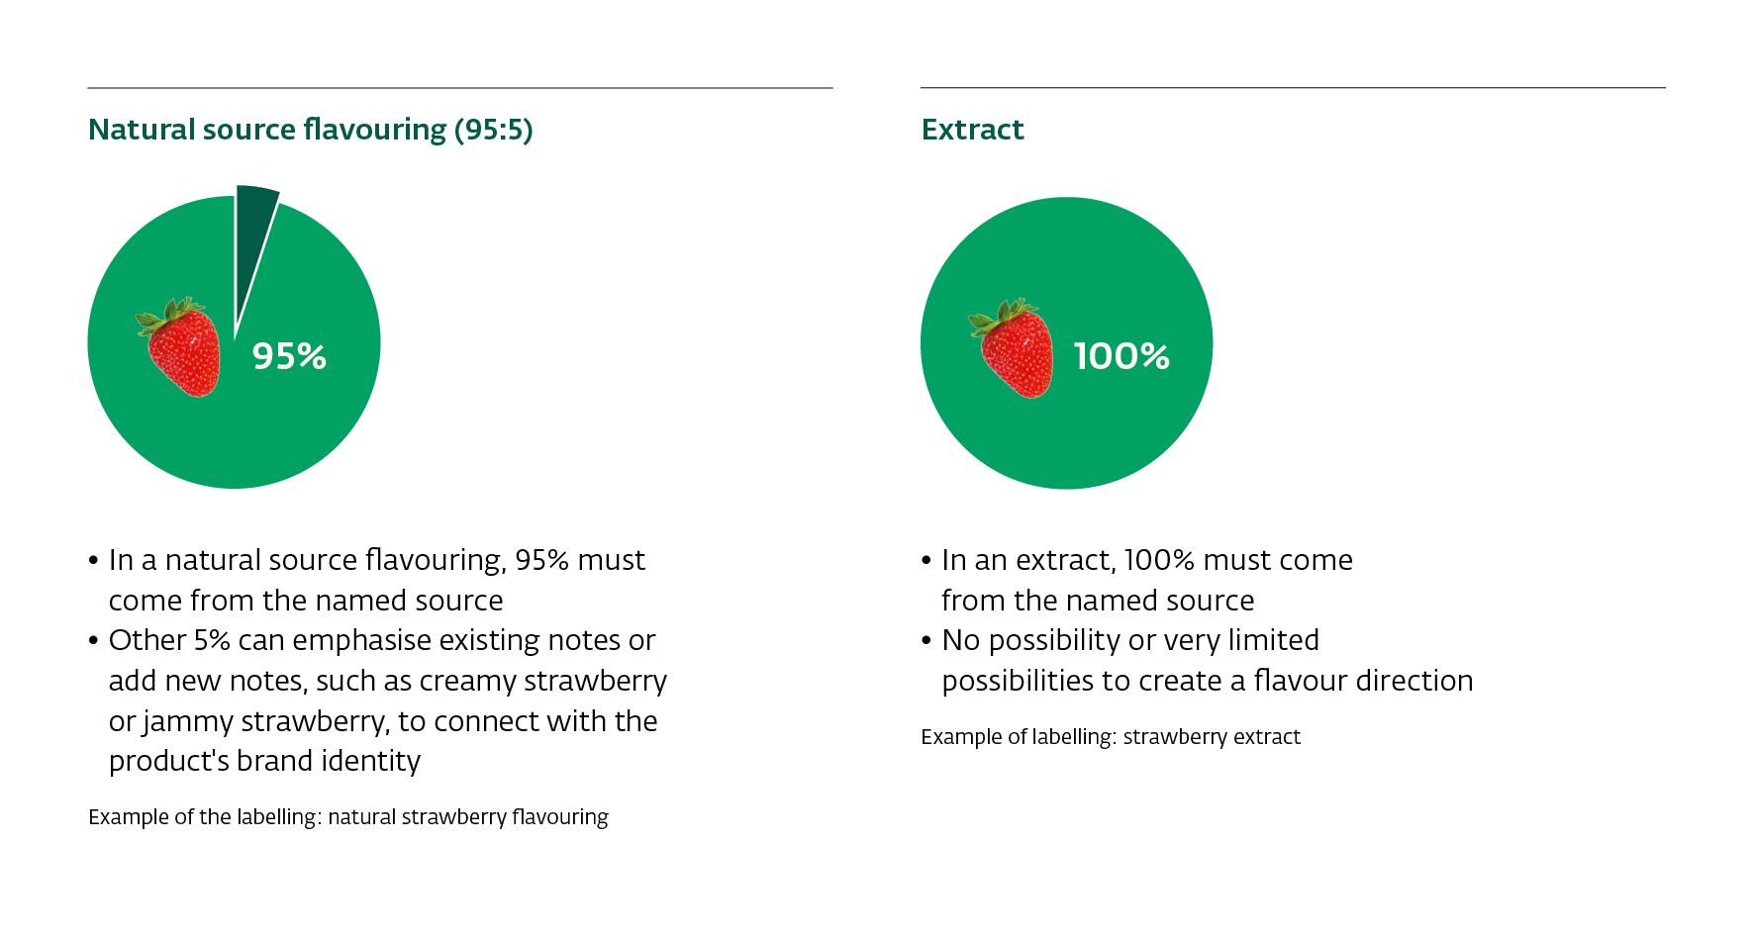This screenshot has height=935, width=1754.
Task: Click the strawberry image in the 100% circle
Action: pyautogui.click(x=1012, y=348)
